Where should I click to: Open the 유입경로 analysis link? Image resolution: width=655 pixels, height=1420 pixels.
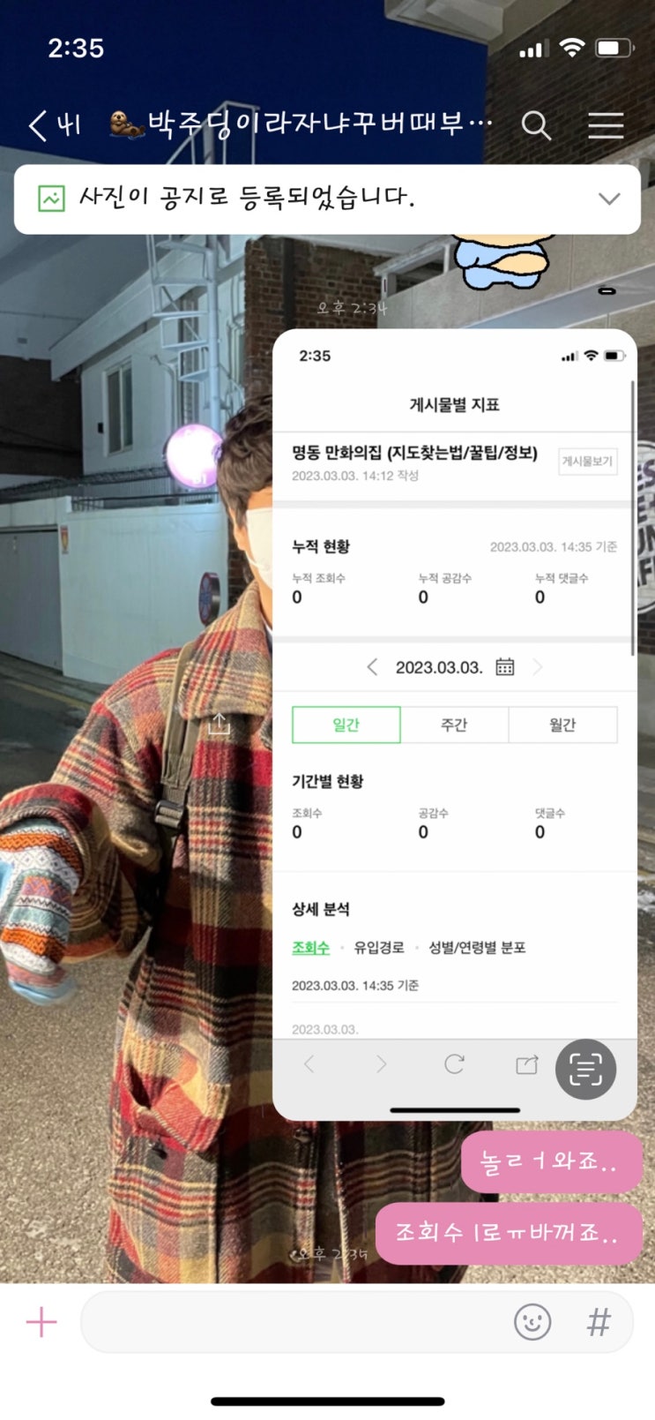379,947
